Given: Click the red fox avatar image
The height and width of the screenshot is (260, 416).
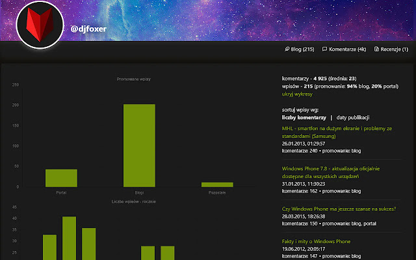Looking at the screenshot, I should tap(40, 25).
